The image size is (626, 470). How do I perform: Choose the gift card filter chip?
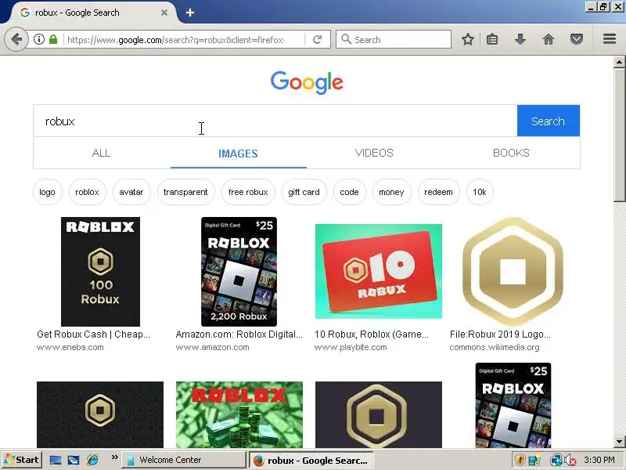click(x=304, y=192)
